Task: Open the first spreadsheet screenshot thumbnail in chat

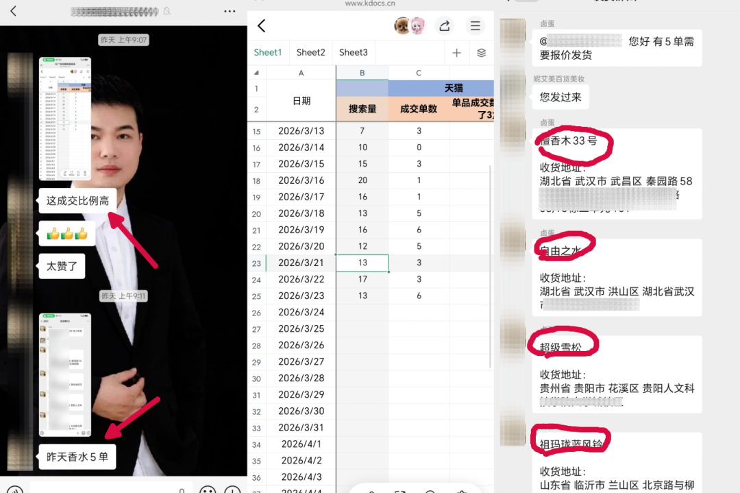Action: (x=65, y=119)
